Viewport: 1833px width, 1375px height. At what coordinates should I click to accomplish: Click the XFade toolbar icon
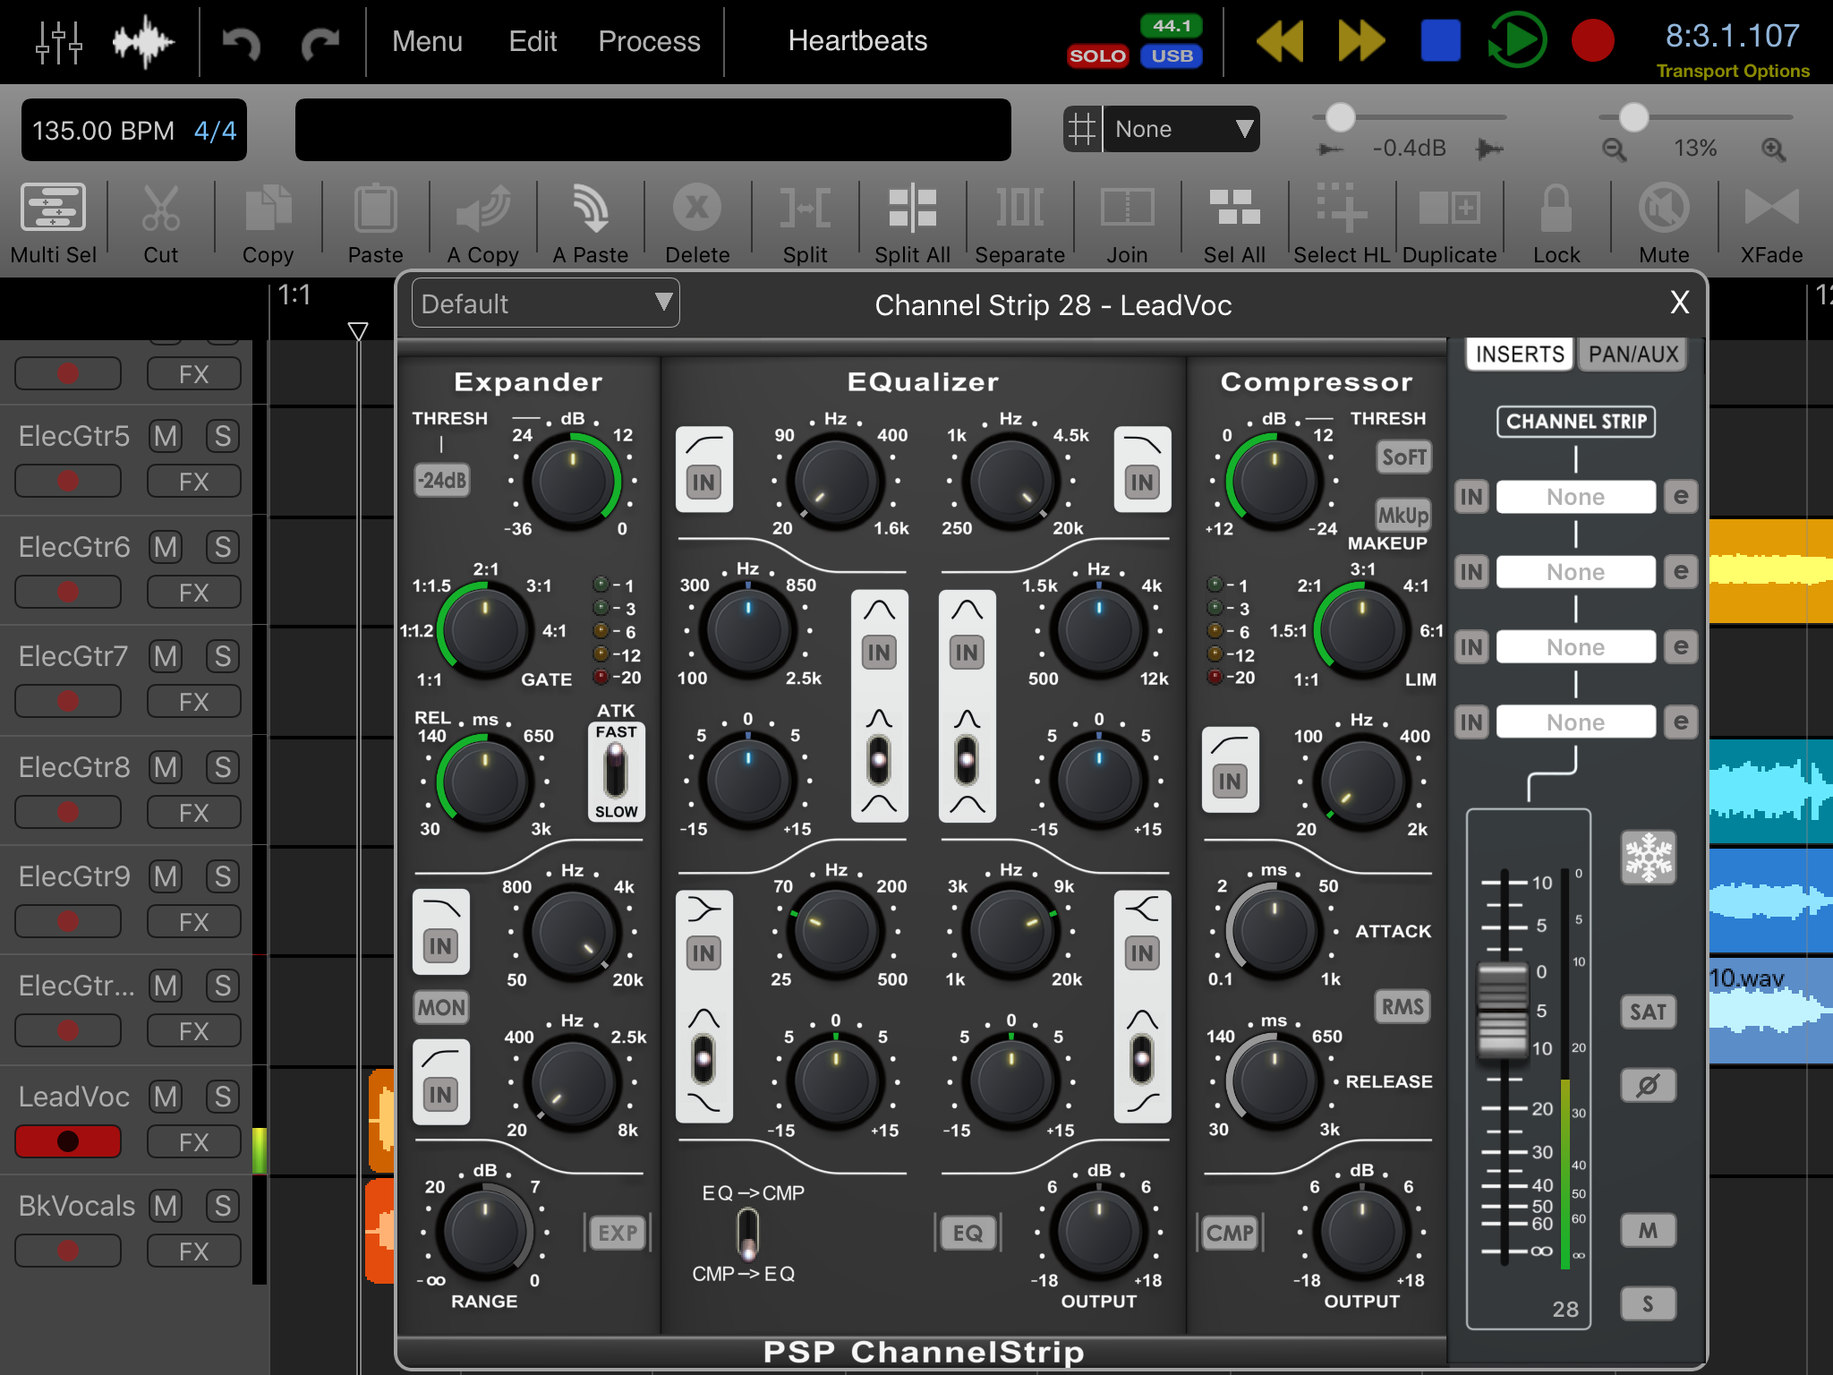point(1770,209)
